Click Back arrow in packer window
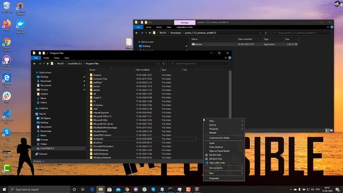 137,33
